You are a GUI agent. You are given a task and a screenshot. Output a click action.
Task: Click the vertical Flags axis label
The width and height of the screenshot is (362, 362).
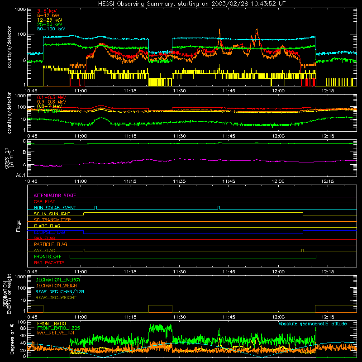point(19,226)
